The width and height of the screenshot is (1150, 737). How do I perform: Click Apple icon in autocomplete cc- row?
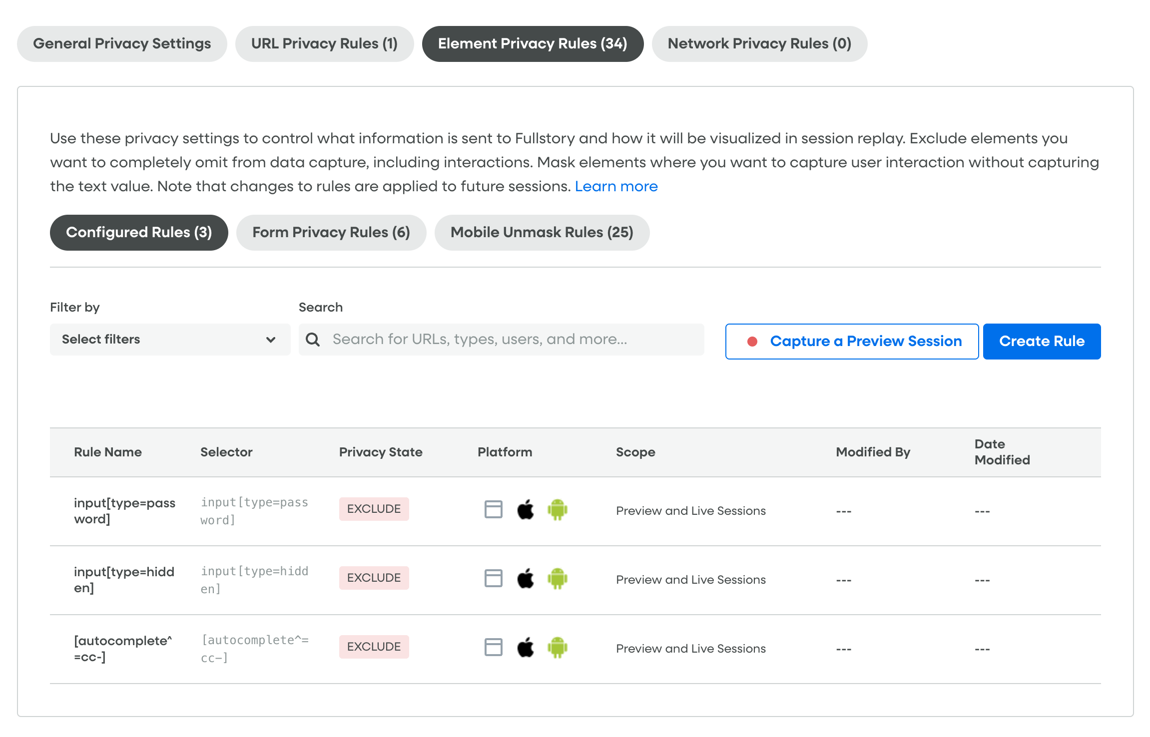(525, 648)
